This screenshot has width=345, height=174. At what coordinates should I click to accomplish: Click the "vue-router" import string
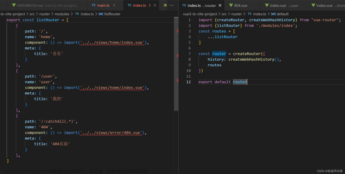(x=325, y=20)
